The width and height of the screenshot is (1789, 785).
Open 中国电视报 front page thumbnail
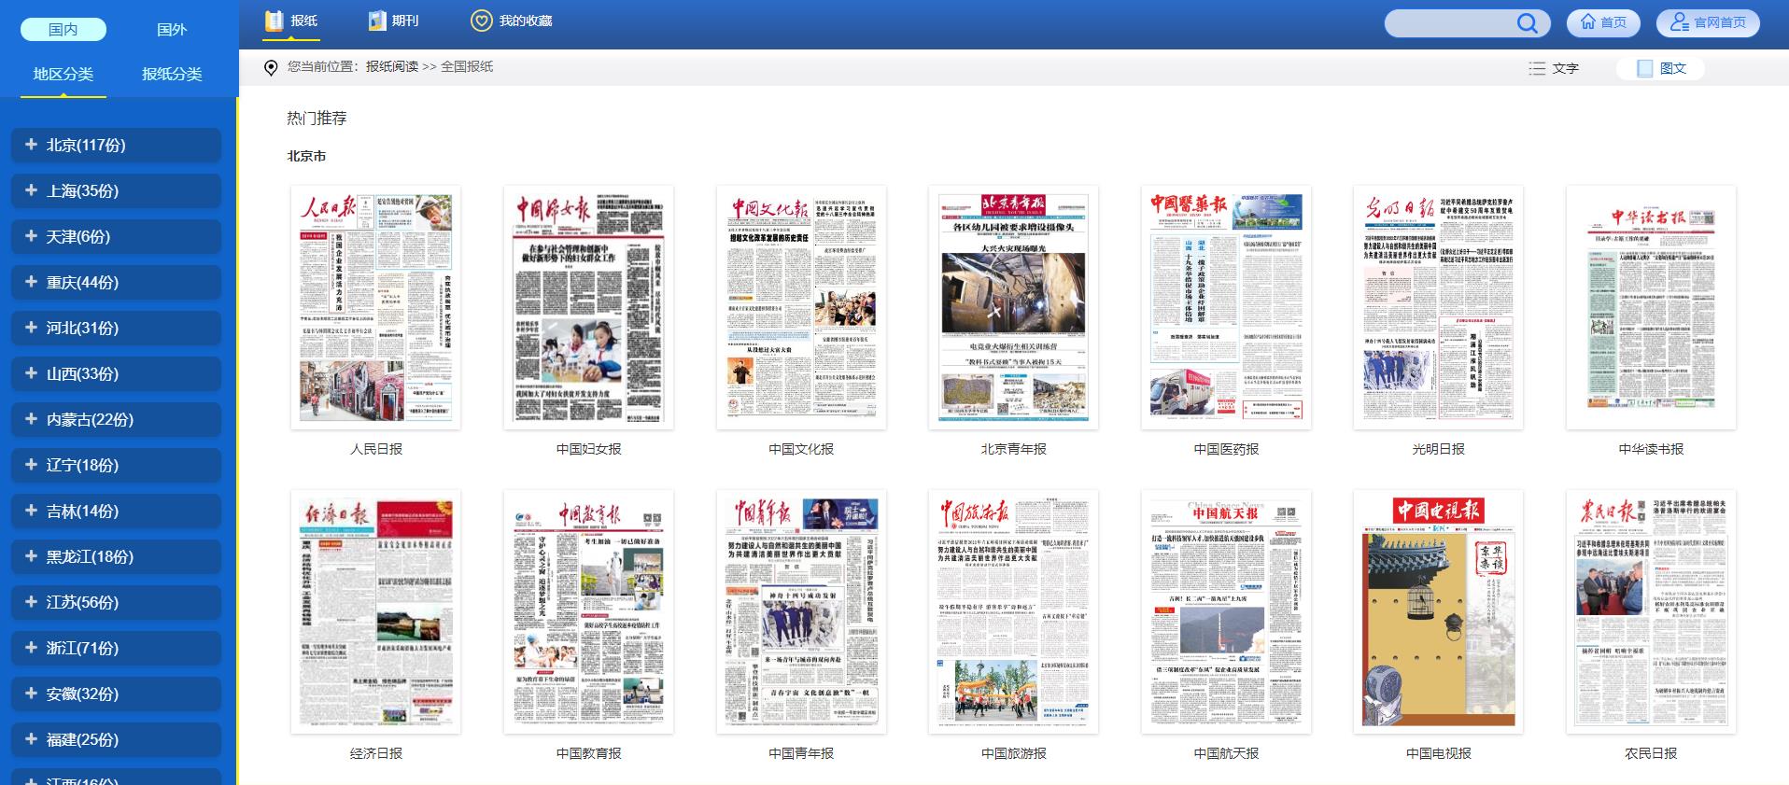[x=1438, y=611]
